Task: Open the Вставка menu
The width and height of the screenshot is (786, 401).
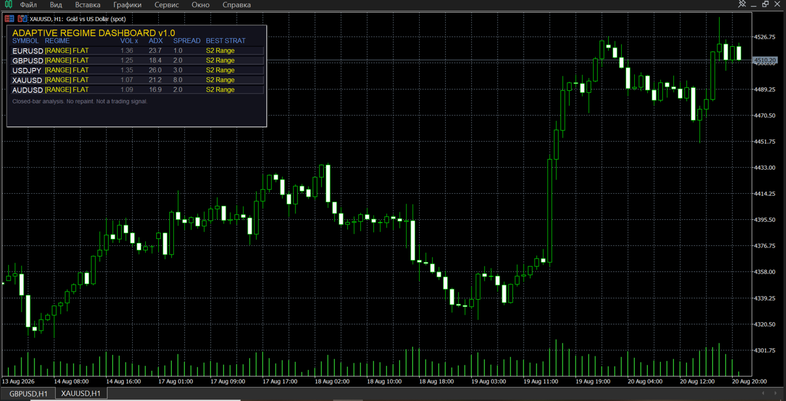Action: coord(88,5)
